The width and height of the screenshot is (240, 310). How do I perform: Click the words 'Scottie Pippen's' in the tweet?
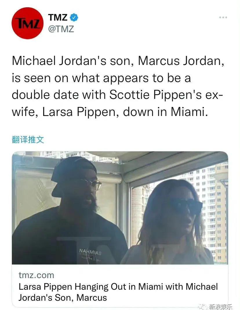coord(156,95)
